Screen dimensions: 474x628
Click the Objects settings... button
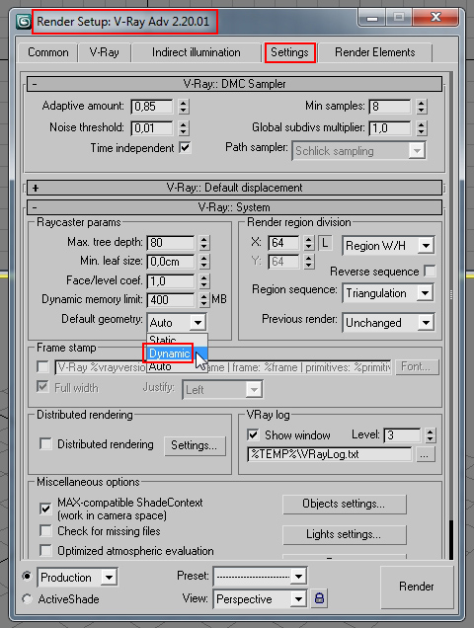pos(345,504)
